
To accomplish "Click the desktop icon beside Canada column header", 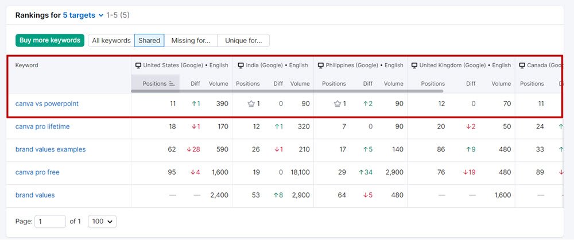I will [523, 65].
